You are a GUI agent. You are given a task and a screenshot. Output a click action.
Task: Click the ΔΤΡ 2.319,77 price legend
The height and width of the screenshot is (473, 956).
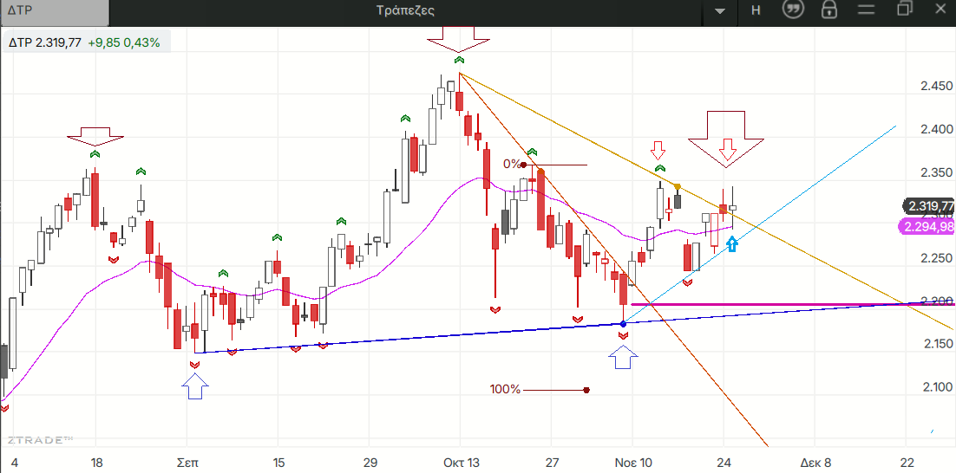pyautogui.click(x=84, y=42)
